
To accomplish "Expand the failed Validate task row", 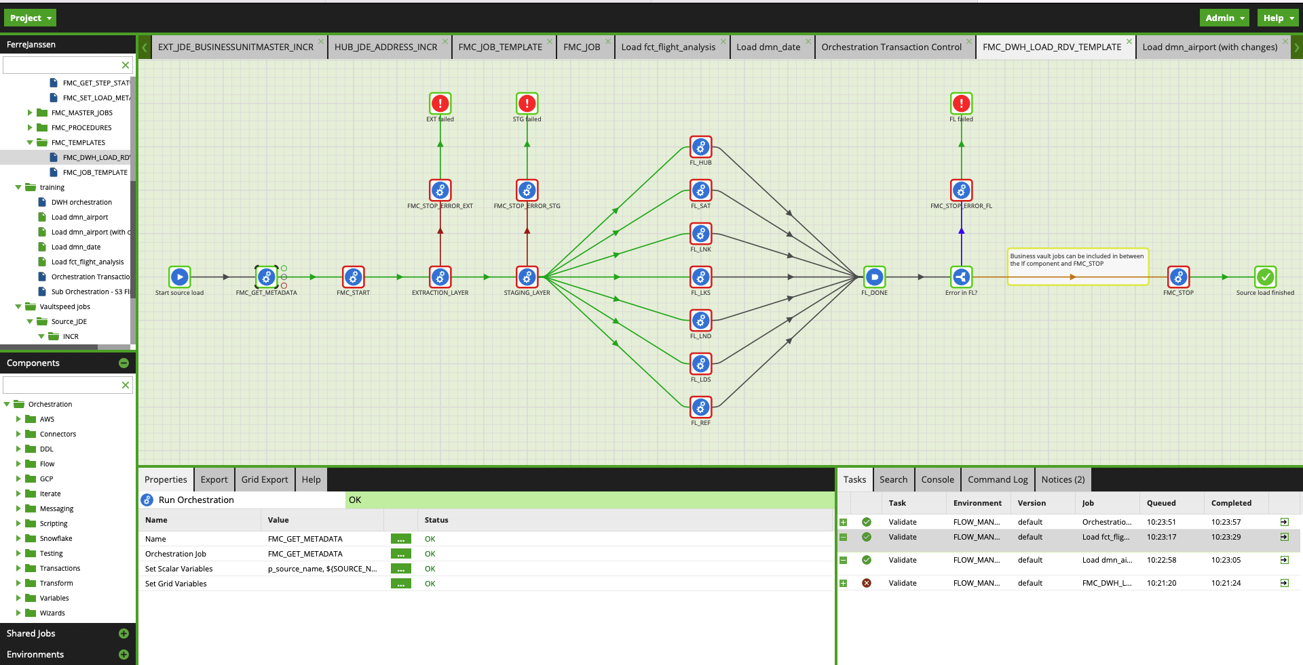I will click(x=844, y=583).
